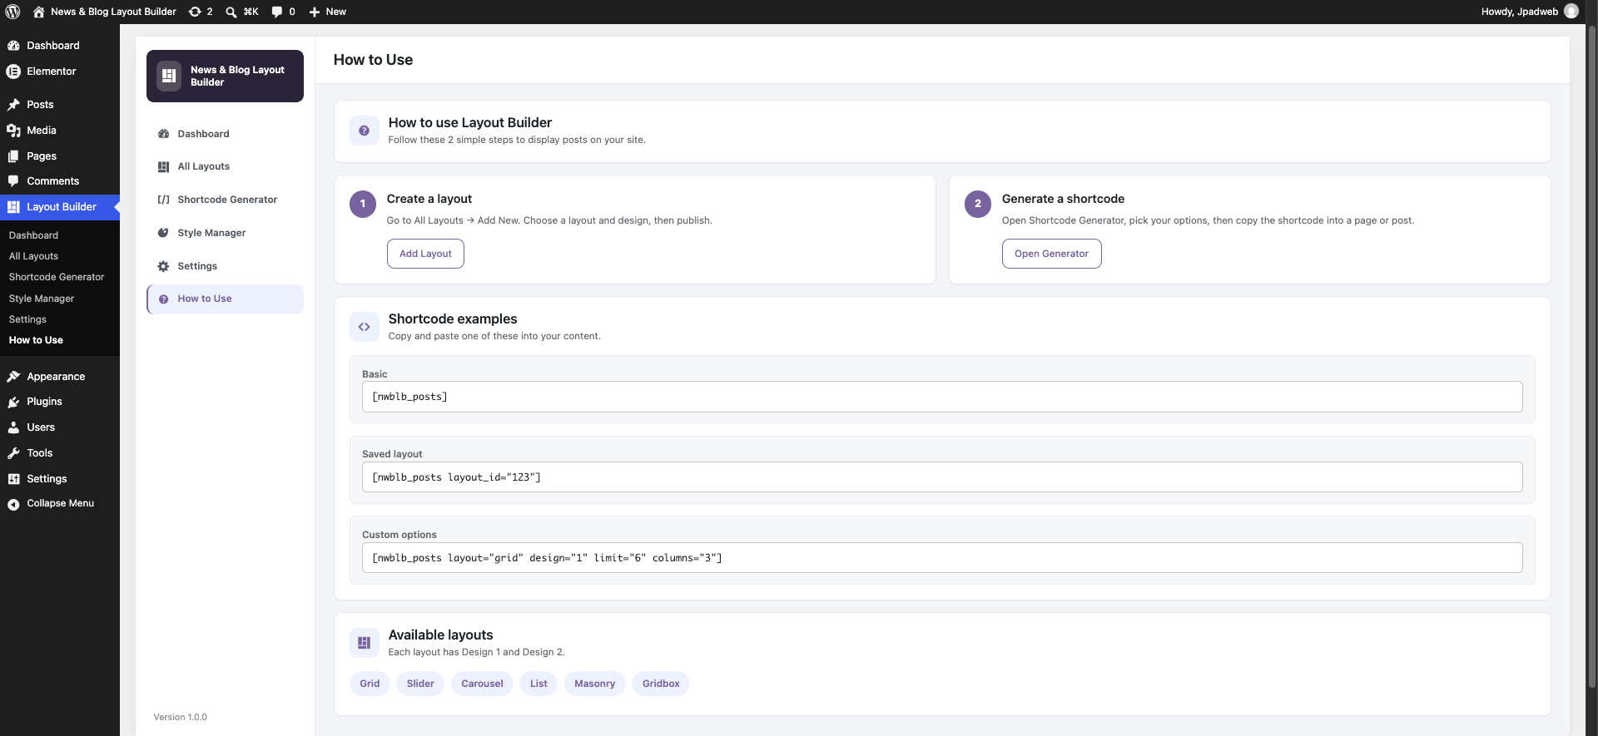Viewport: 1598px width, 736px height.
Task: Click the step 1 Create a layout heading
Action: point(429,199)
